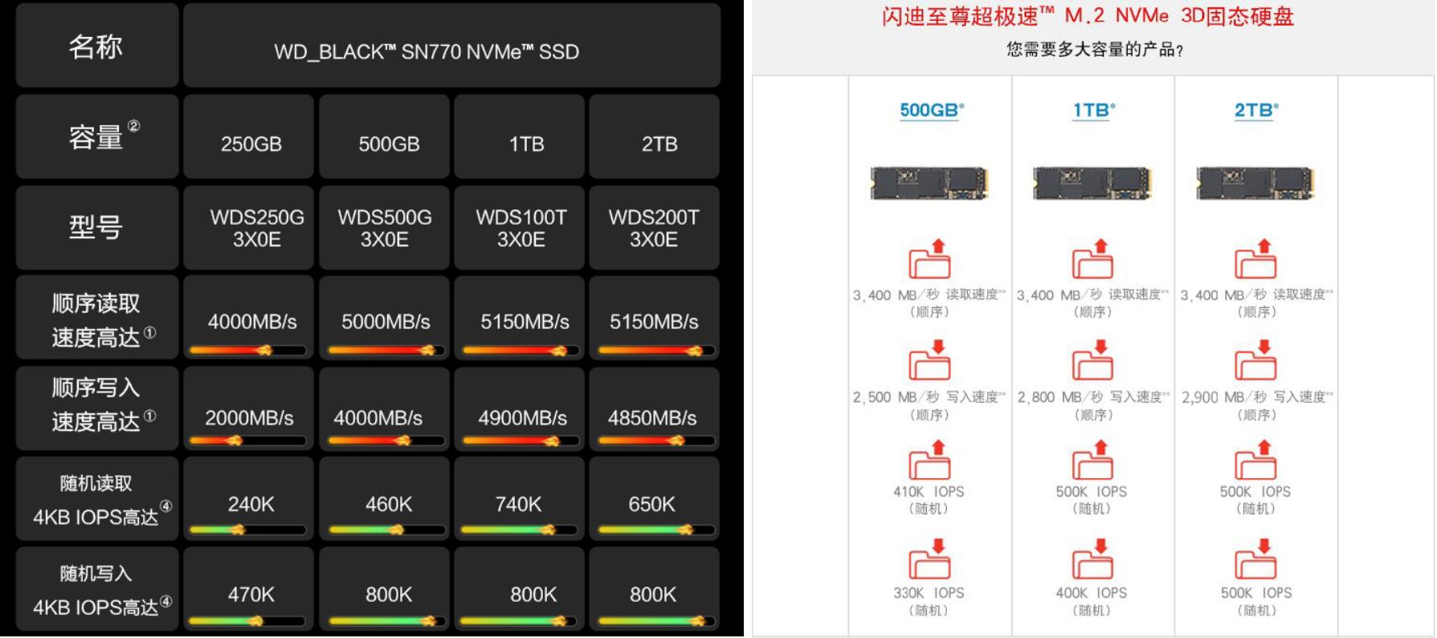Click the write-speed folder icon above 2,500 MB/秒
Image resolution: width=1437 pixels, height=638 pixels.
pos(930,360)
